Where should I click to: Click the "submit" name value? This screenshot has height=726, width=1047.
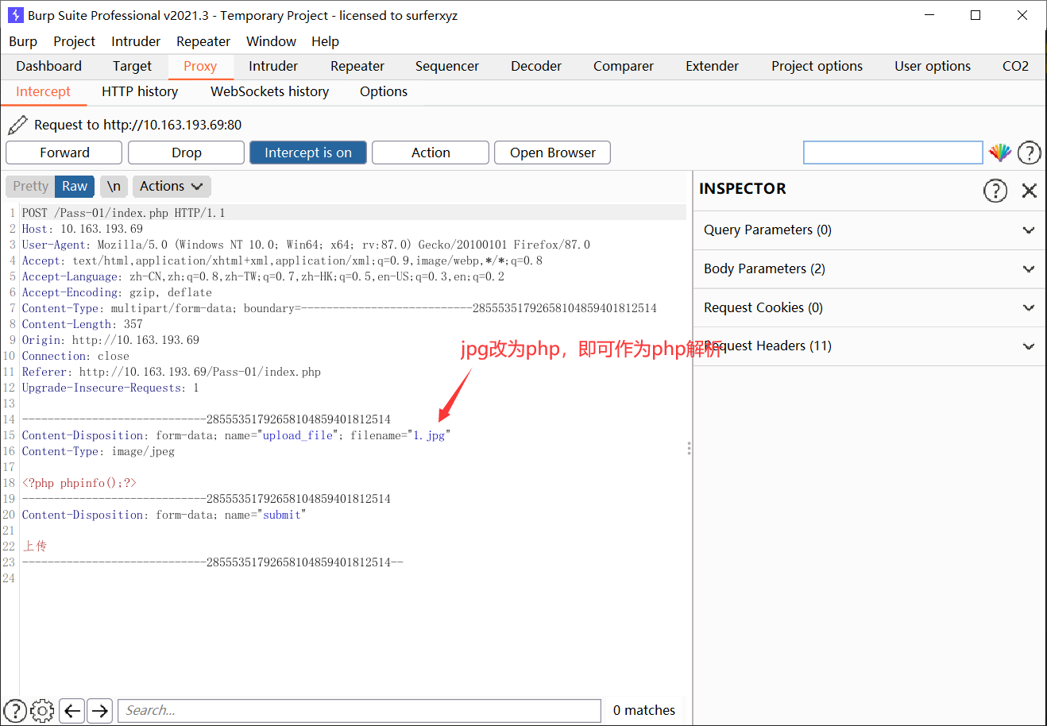tap(282, 515)
